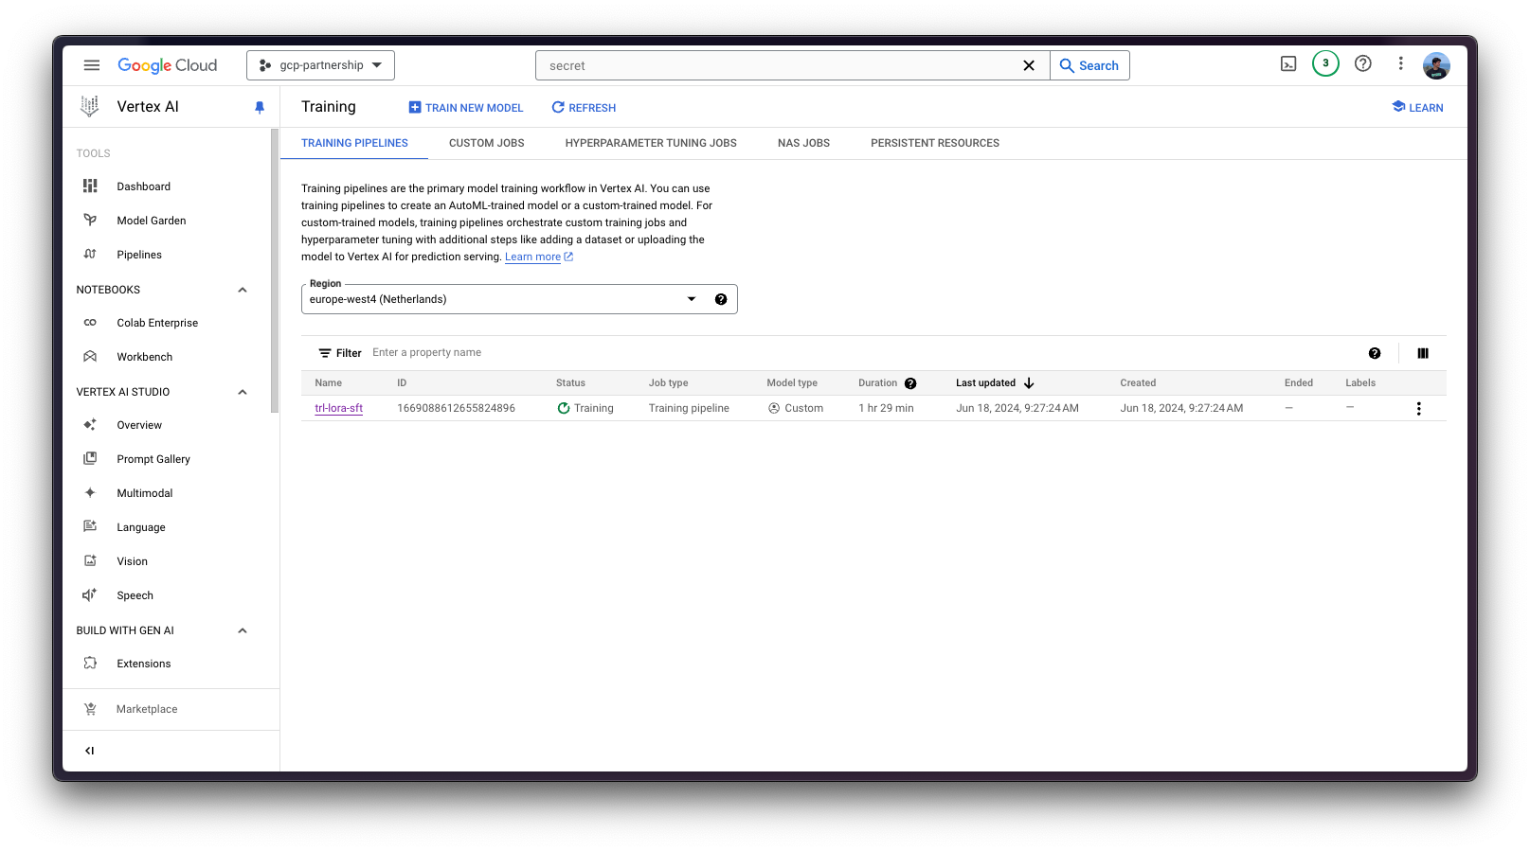The image size is (1530, 851).
Task: Click the table help icon
Action: tap(1375, 353)
